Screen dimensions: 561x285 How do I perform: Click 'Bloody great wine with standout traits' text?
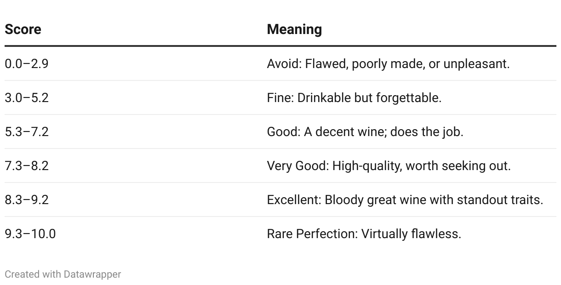click(433, 199)
